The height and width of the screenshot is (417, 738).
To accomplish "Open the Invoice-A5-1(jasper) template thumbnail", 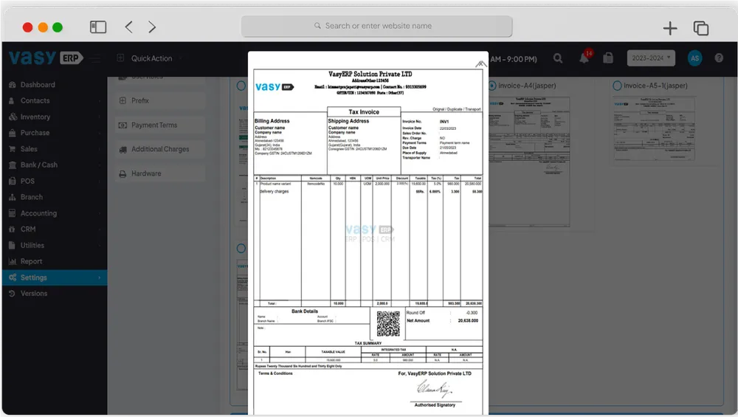I will [x=654, y=129].
